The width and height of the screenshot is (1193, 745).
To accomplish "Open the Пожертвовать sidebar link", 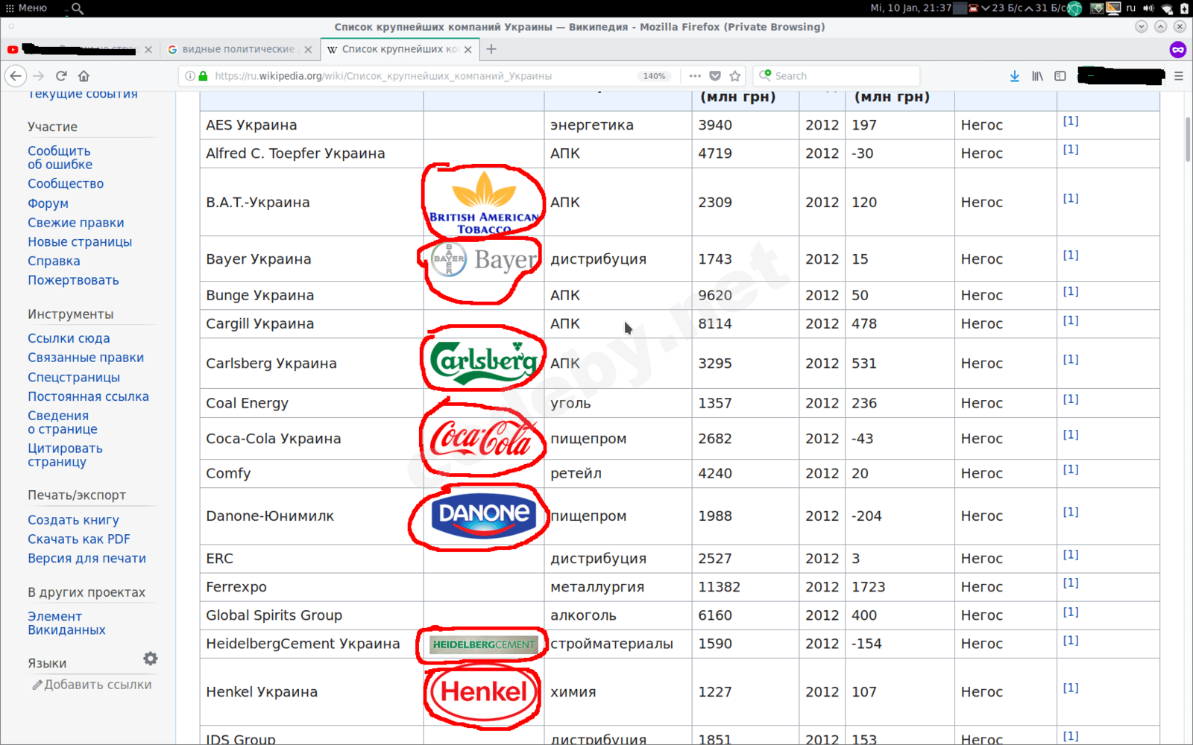I will [73, 280].
